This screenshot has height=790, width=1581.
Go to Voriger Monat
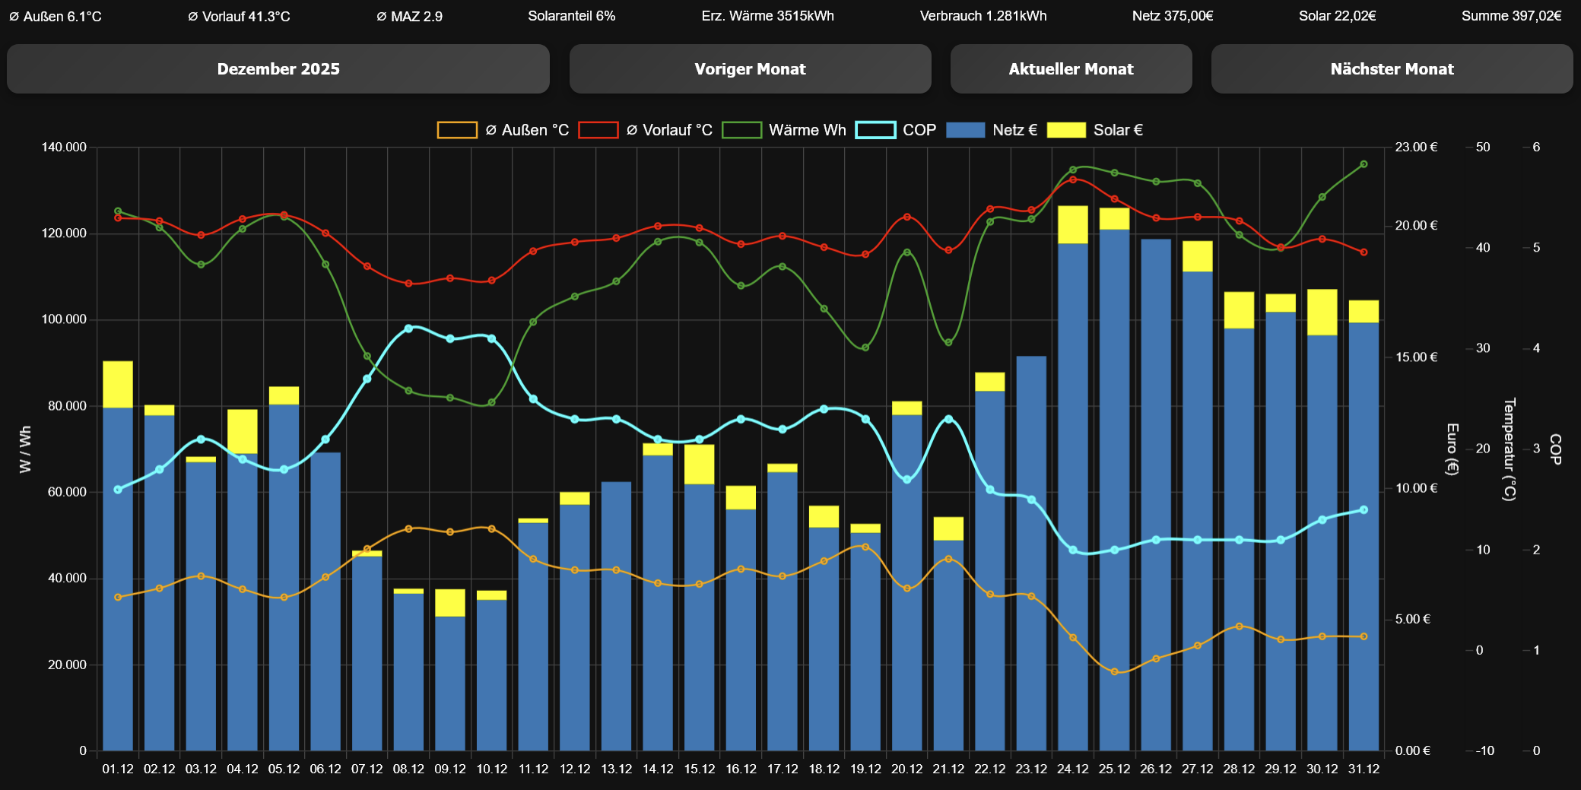(750, 69)
